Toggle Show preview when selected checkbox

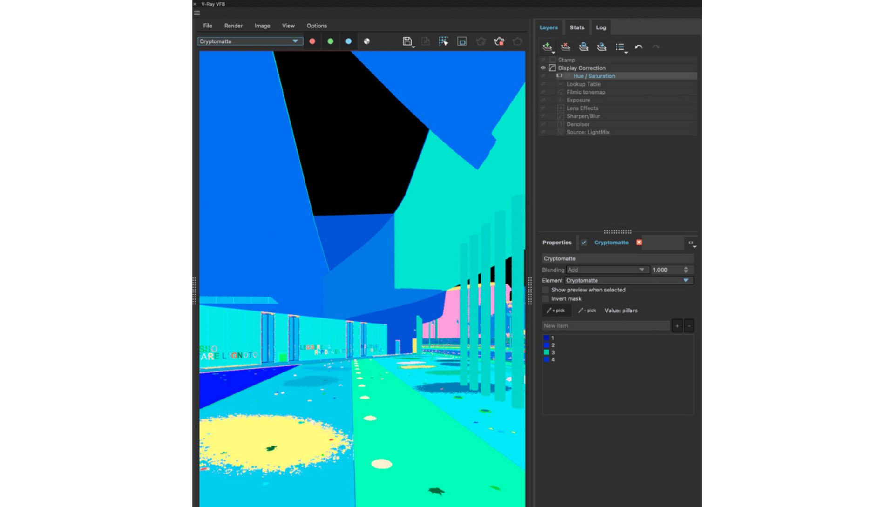pyautogui.click(x=547, y=289)
